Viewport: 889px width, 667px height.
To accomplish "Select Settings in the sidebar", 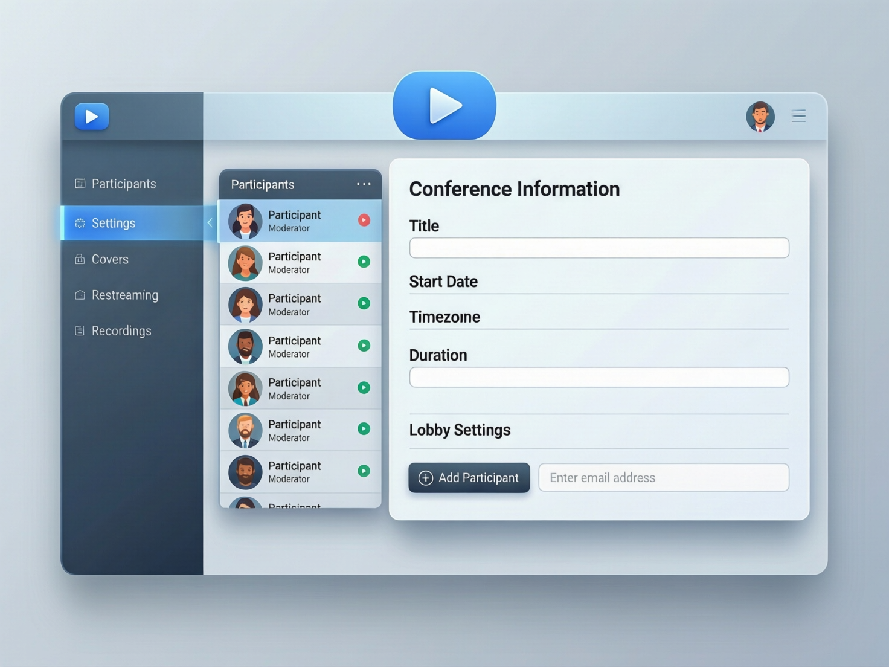I will pos(114,223).
